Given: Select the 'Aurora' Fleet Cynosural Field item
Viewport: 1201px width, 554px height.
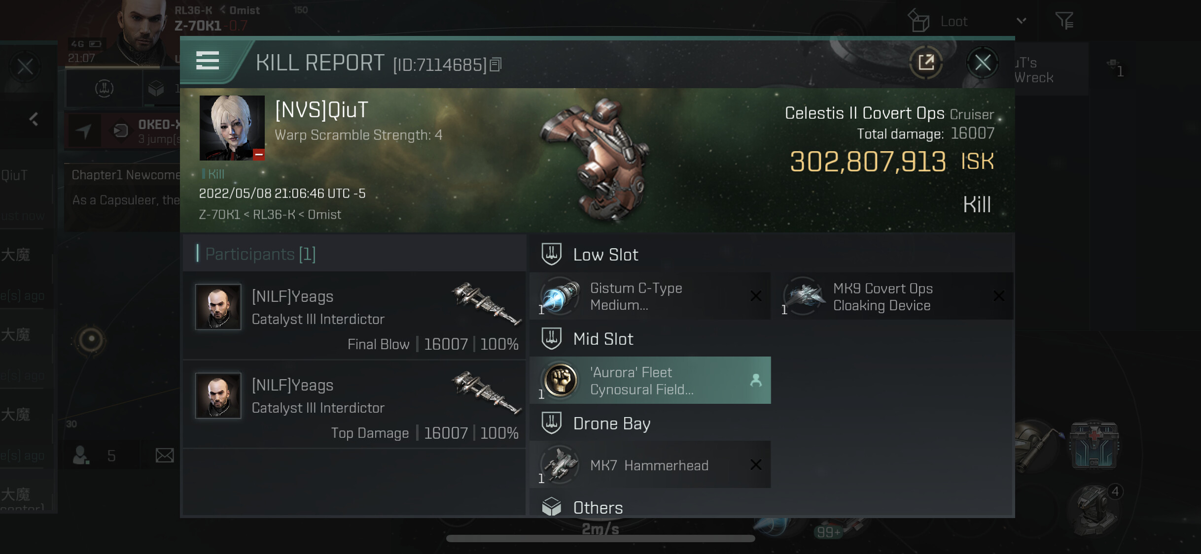Looking at the screenshot, I should (650, 380).
